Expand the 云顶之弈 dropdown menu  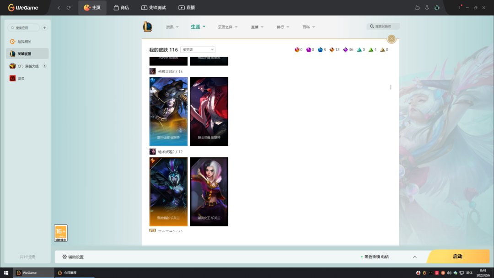pos(227,27)
